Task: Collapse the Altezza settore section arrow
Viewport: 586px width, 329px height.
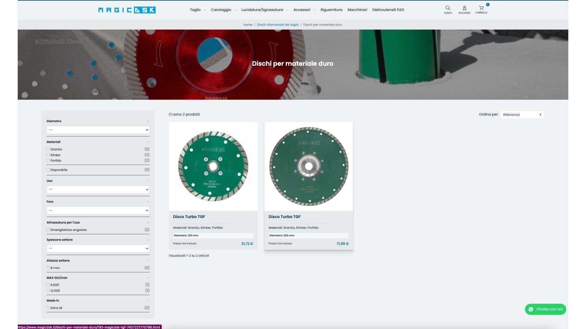Action: pyautogui.click(x=148, y=260)
